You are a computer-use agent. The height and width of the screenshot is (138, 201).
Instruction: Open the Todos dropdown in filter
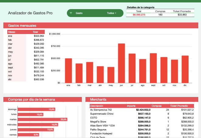click(112, 13)
